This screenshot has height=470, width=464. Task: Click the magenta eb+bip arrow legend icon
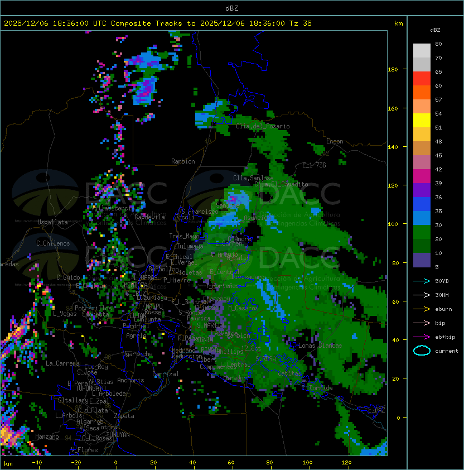(x=422, y=337)
